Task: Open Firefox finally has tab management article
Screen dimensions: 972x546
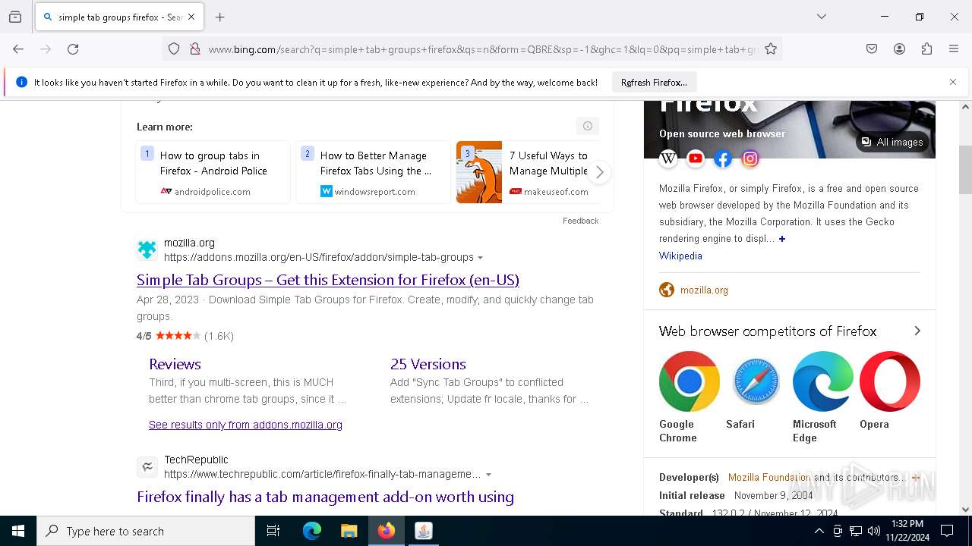Action: (x=325, y=497)
